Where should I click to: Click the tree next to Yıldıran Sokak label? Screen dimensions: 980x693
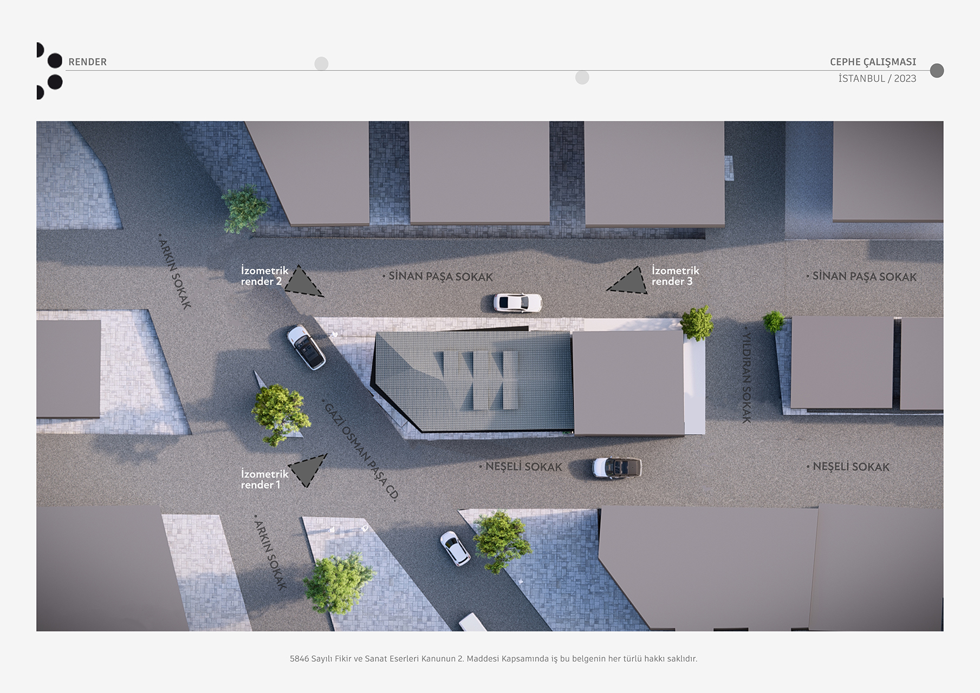(x=696, y=323)
